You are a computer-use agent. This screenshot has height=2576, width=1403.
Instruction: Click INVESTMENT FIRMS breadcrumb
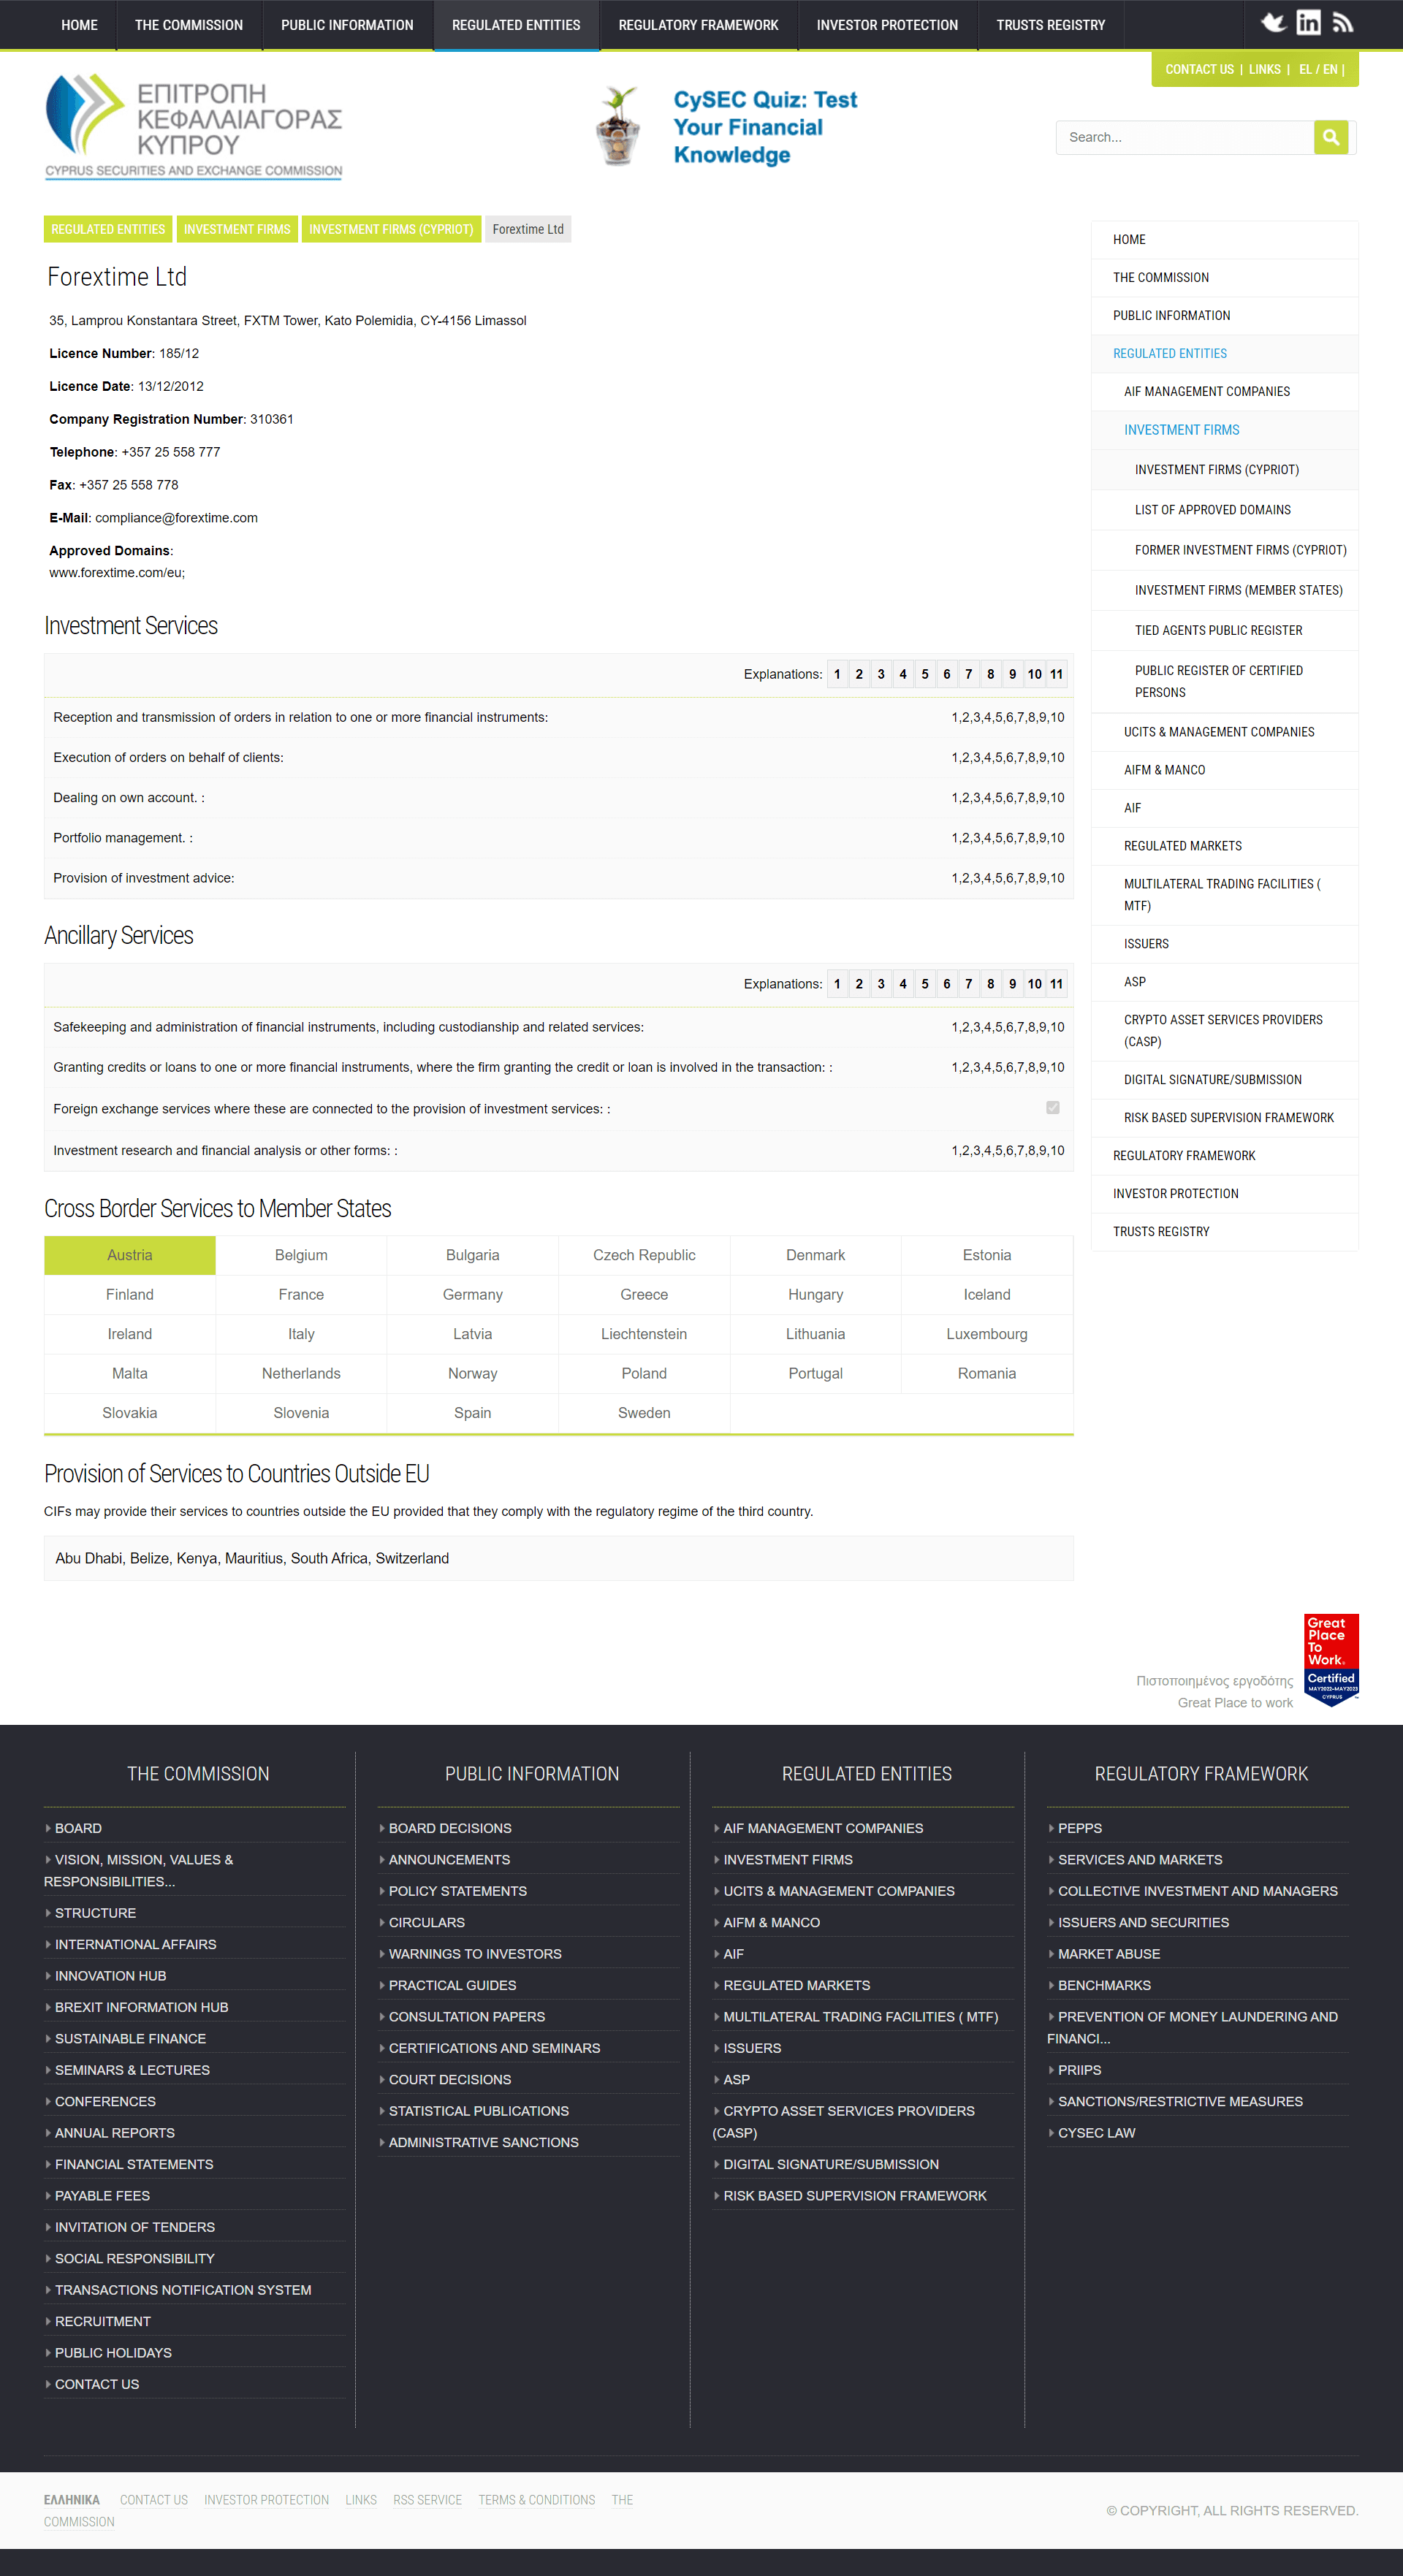click(237, 229)
